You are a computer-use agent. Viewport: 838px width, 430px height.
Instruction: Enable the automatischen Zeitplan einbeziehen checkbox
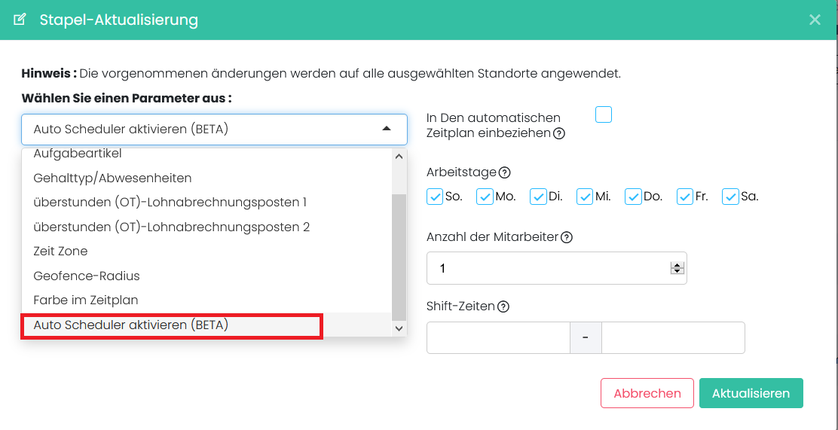click(604, 114)
